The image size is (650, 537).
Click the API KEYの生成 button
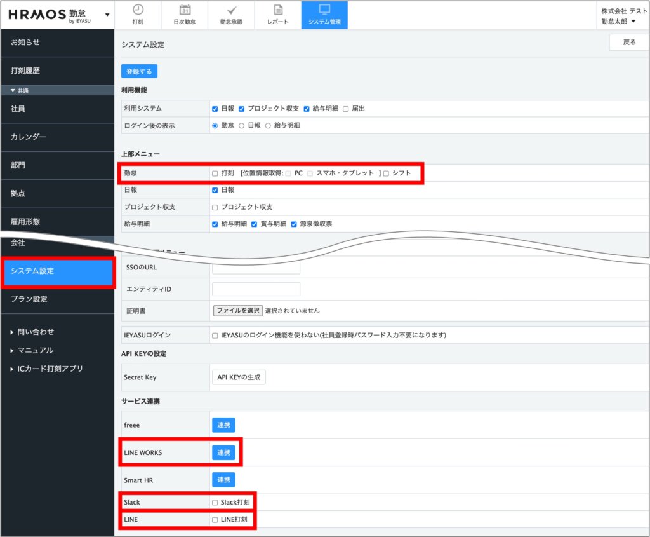[239, 377]
